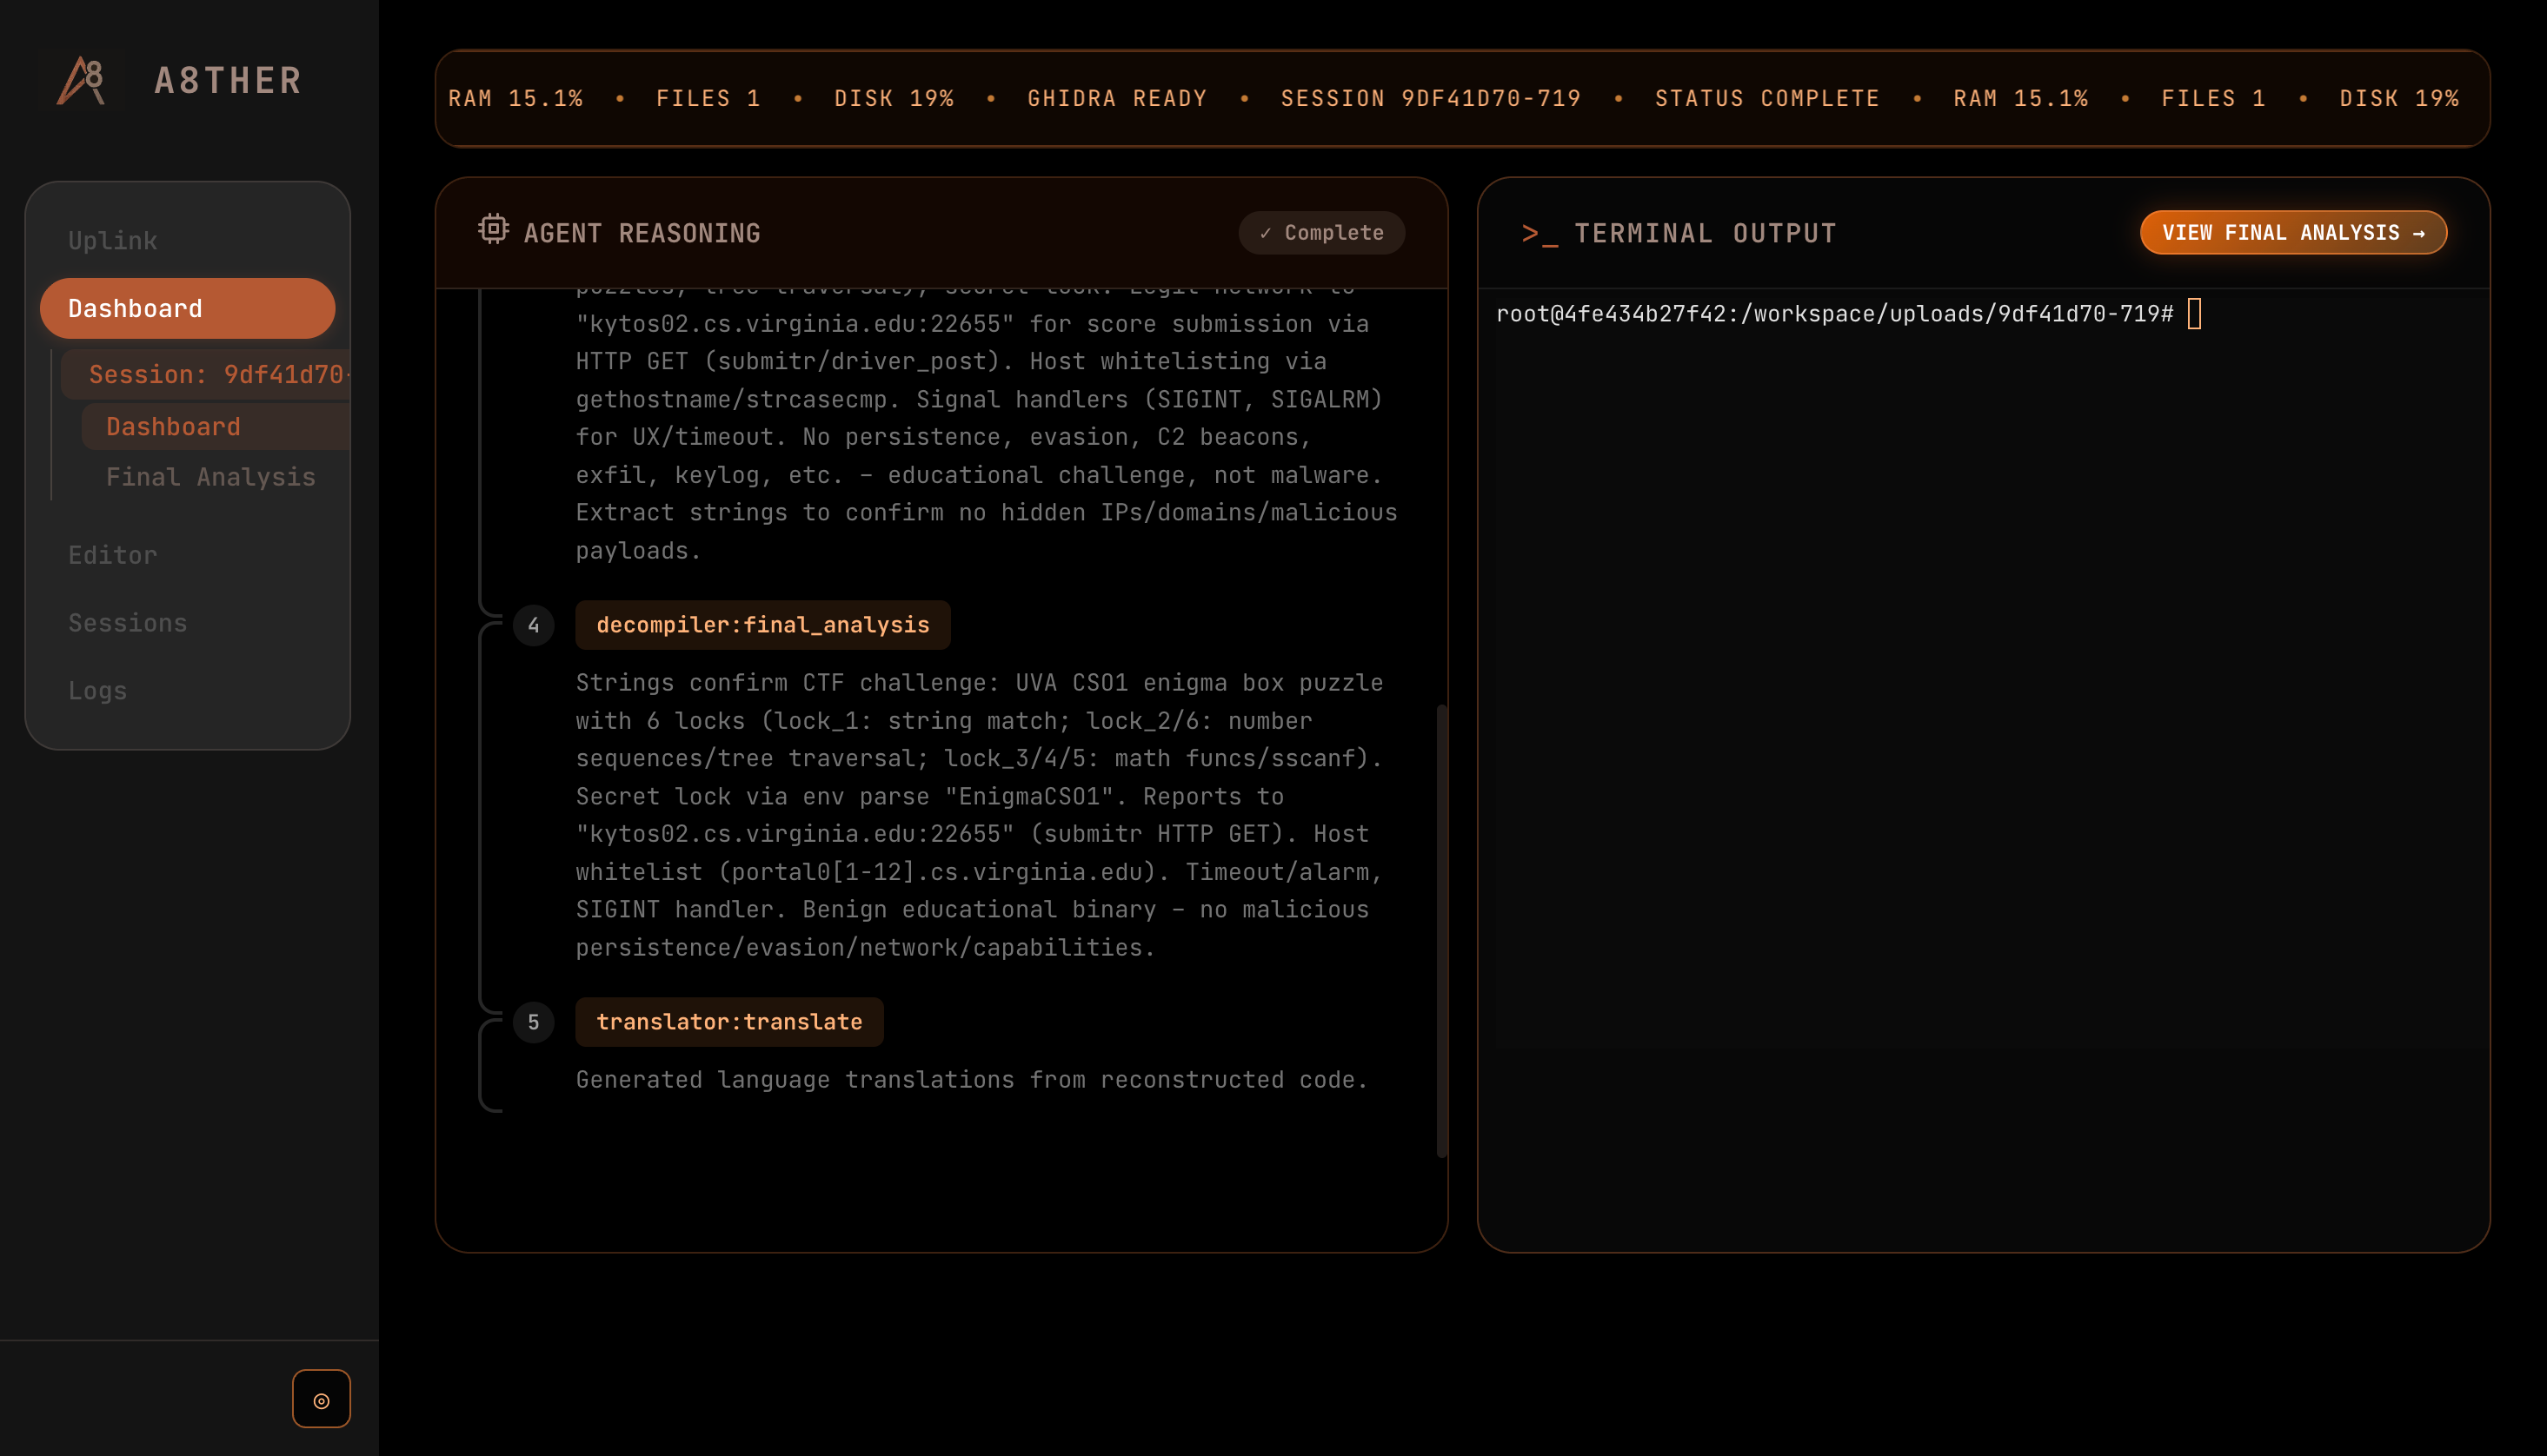Click the A8THER logo icon
The width and height of the screenshot is (2547, 1456).
tap(82, 80)
